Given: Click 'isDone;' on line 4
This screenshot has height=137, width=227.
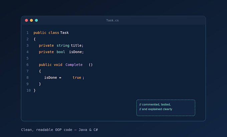Looking at the screenshot, I should [76, 52].
